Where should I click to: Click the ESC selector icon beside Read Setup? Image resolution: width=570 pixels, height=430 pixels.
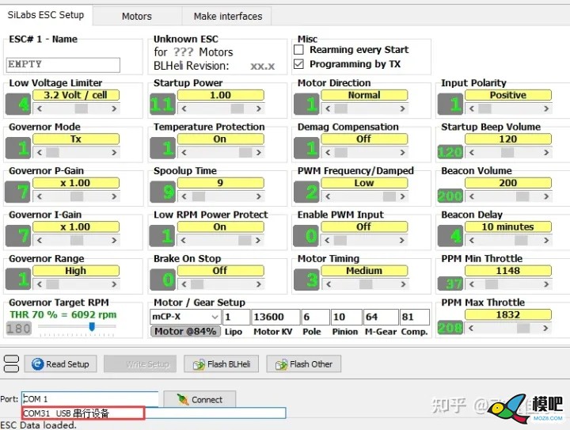point(11,363)
